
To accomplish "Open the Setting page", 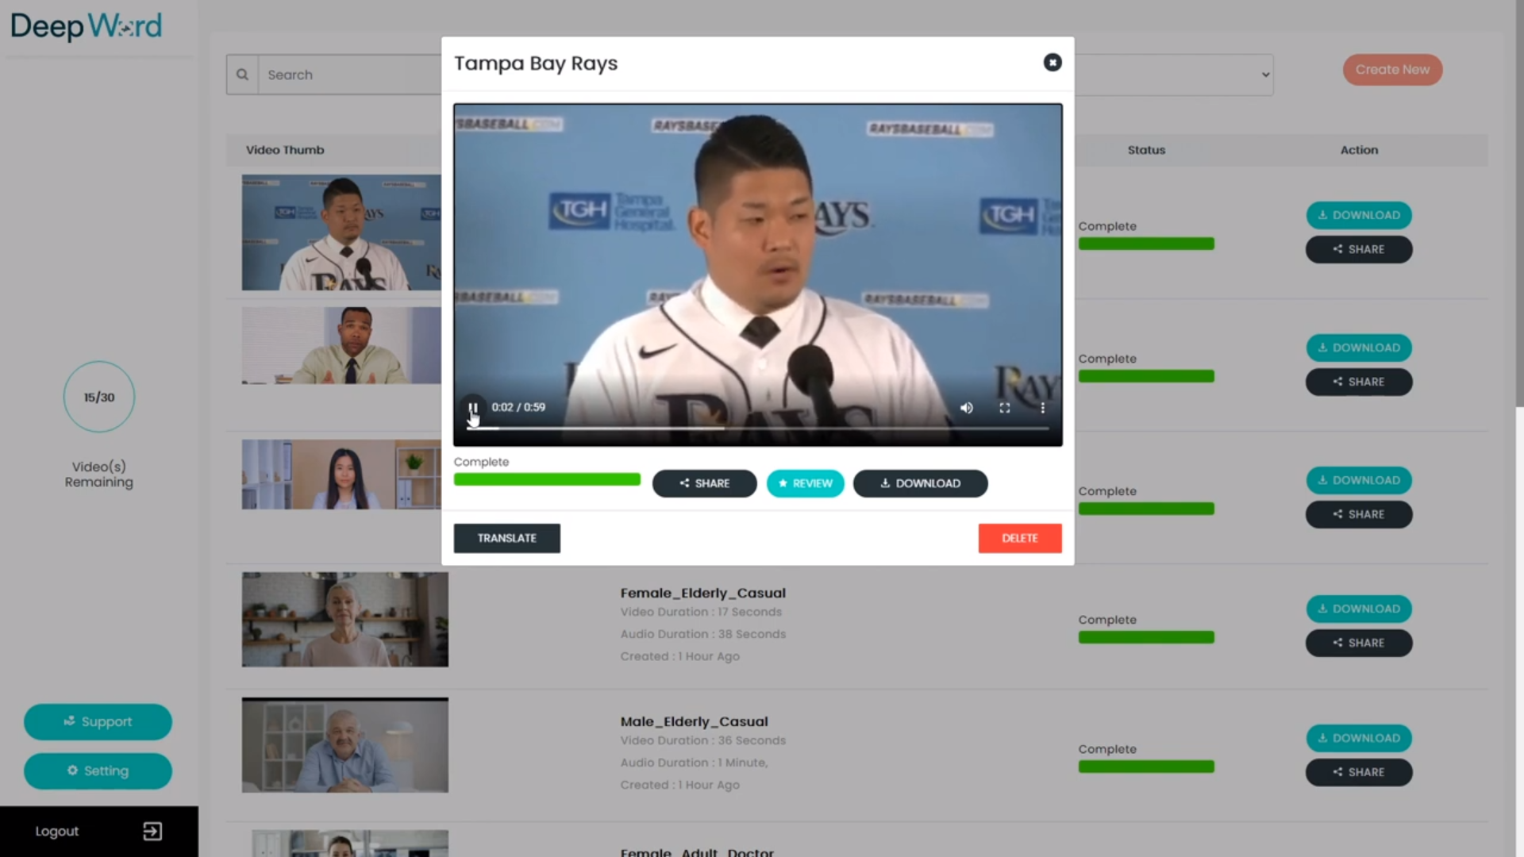I will (x=98, y=771).
